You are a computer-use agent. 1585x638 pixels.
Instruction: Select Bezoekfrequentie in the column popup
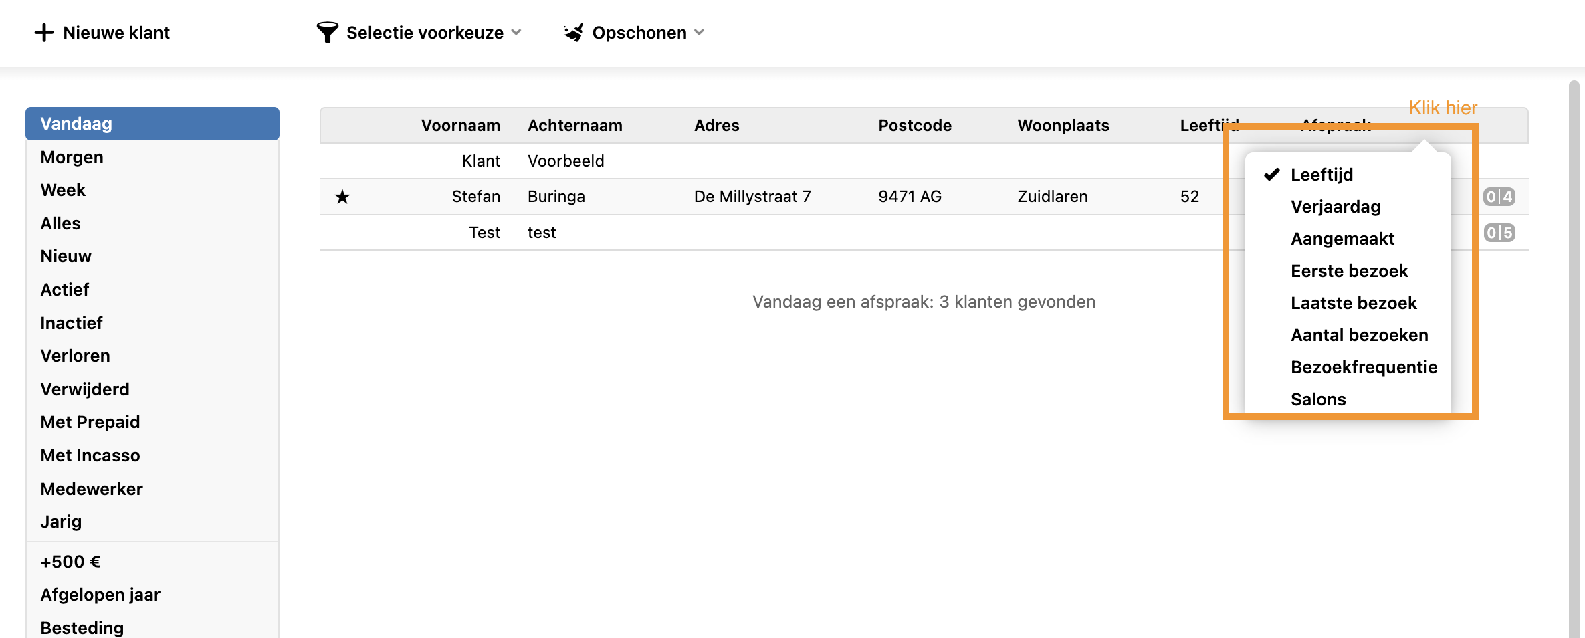[x=1364, y=367]
